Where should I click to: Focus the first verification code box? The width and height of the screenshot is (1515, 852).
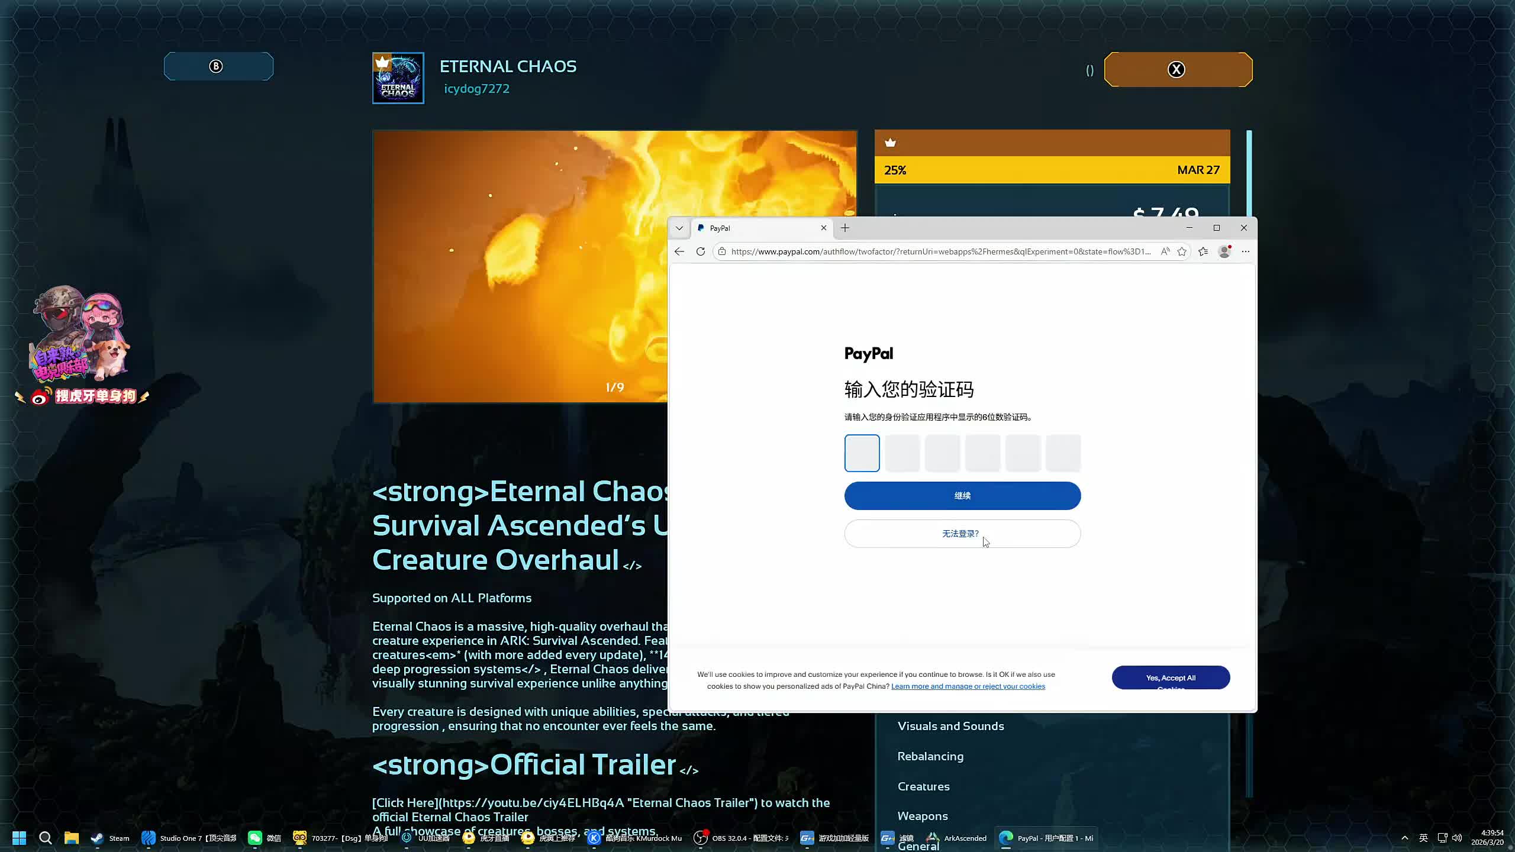862,453
